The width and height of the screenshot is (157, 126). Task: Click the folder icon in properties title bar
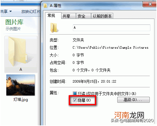45,6
